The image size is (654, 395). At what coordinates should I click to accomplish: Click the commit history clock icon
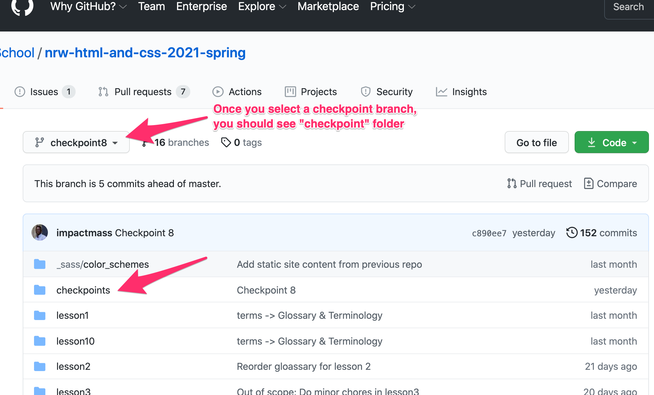point(571,233)
